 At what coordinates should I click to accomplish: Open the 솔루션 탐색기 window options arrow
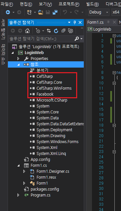[x=69, y=22]
